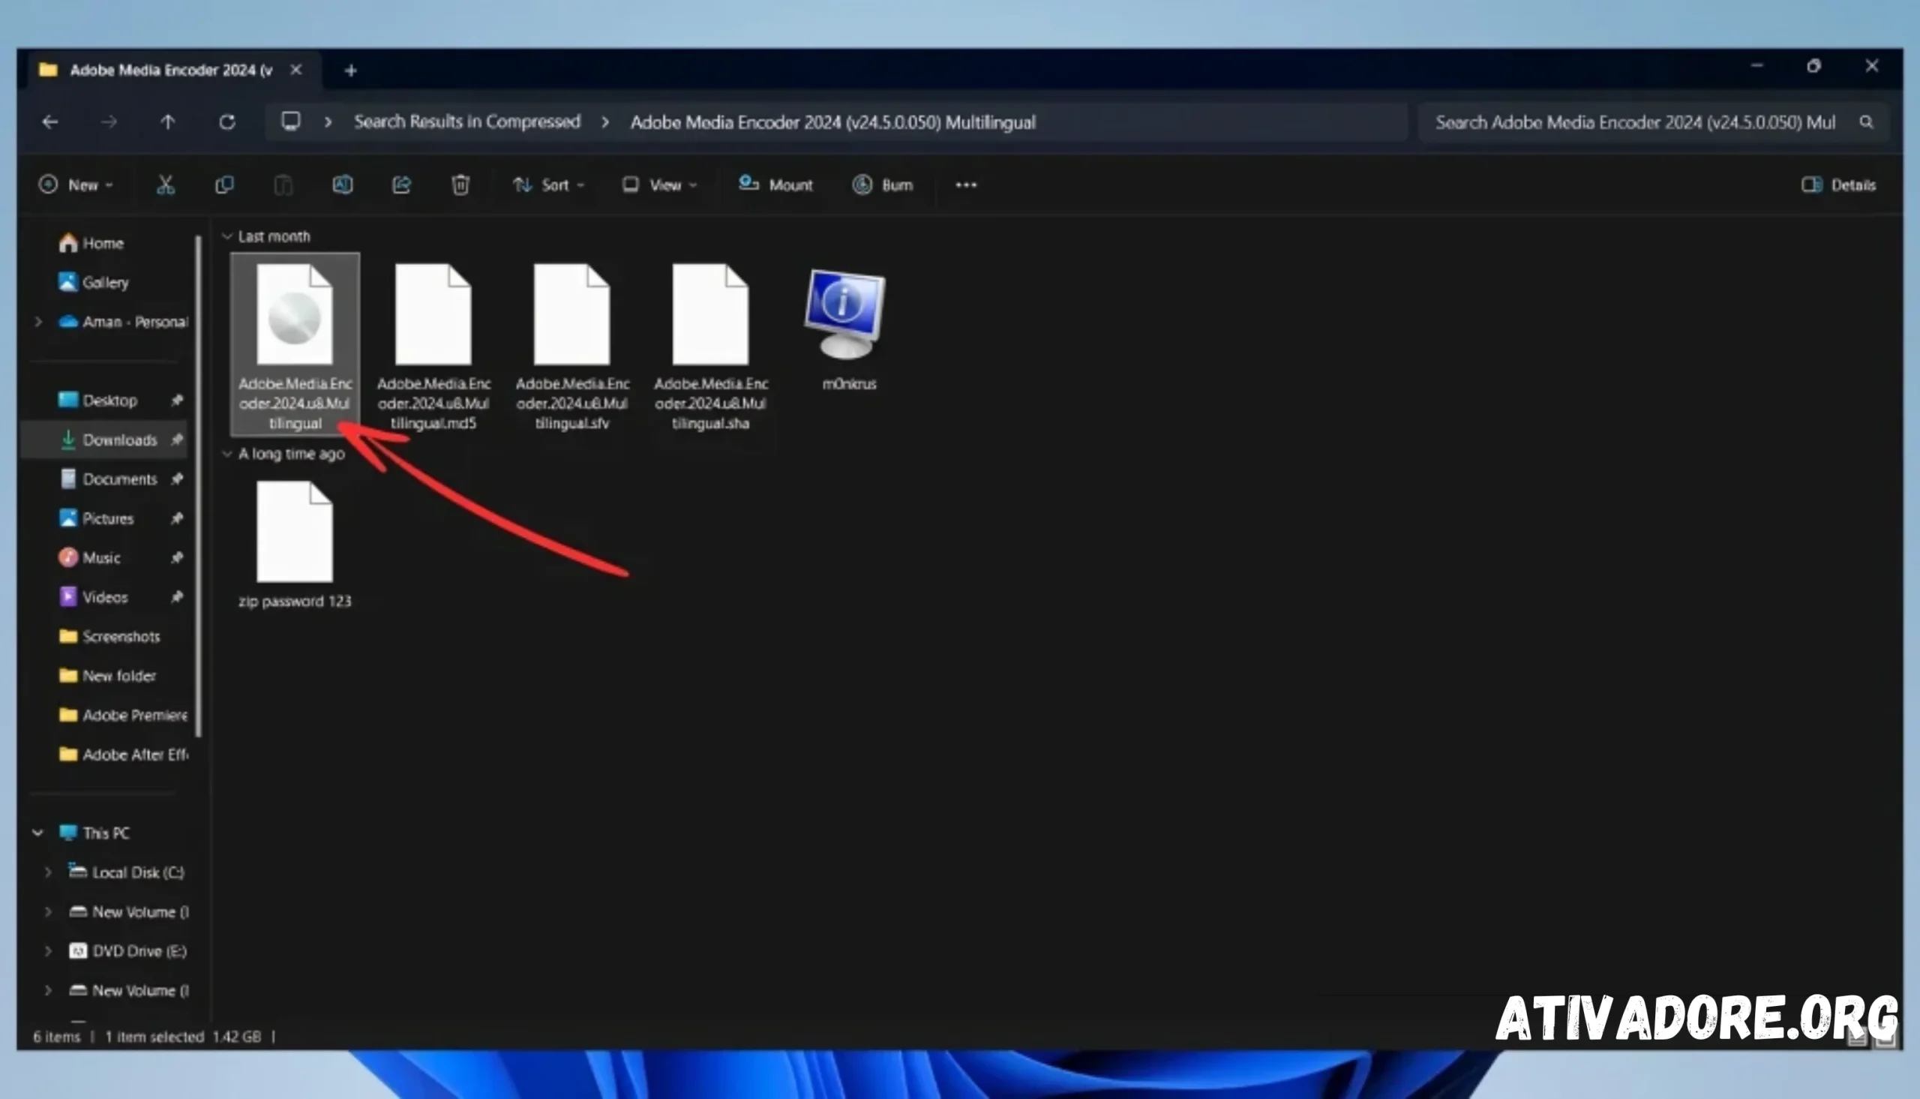Go back with the left arrow
The image size is (1920, 1099).
point(49,122)
